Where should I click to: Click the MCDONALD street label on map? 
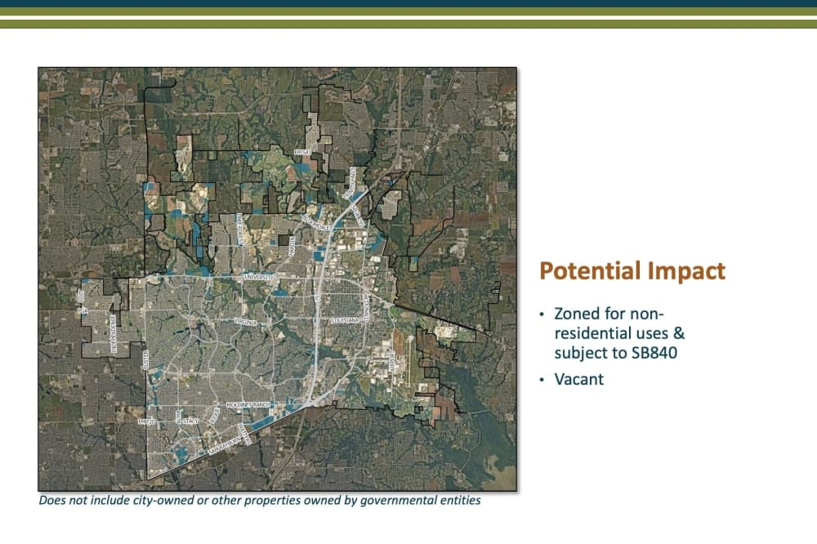(367, 309)
